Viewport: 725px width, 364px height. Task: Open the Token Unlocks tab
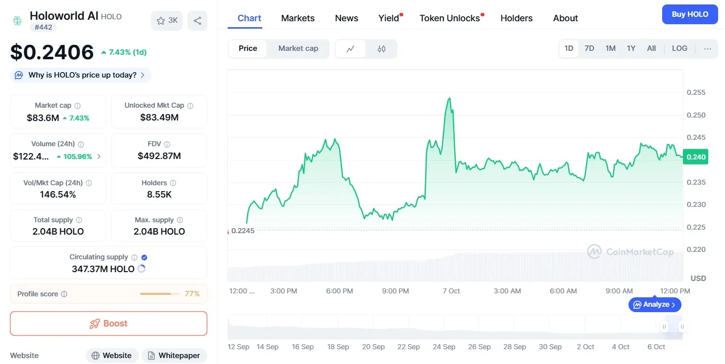(x=449, y=18)
